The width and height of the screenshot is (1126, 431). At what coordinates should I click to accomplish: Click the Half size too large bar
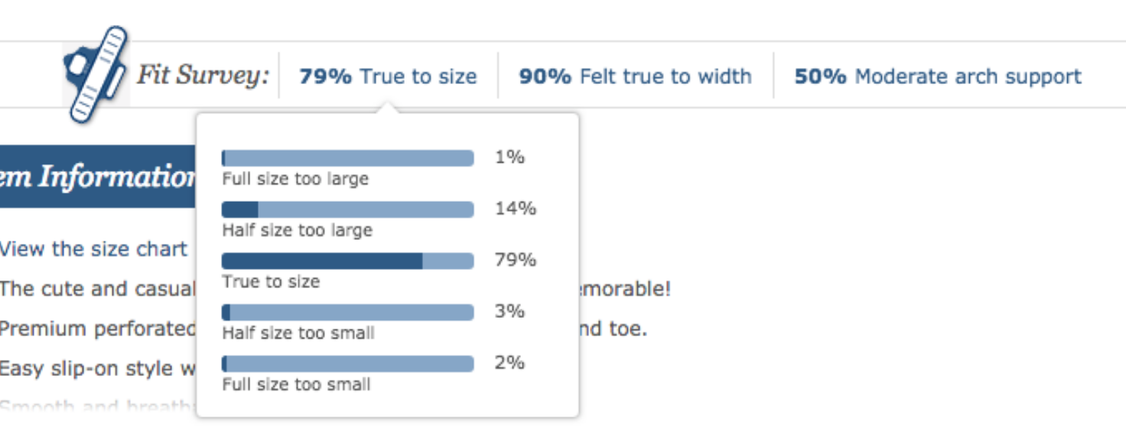(347, 209)
